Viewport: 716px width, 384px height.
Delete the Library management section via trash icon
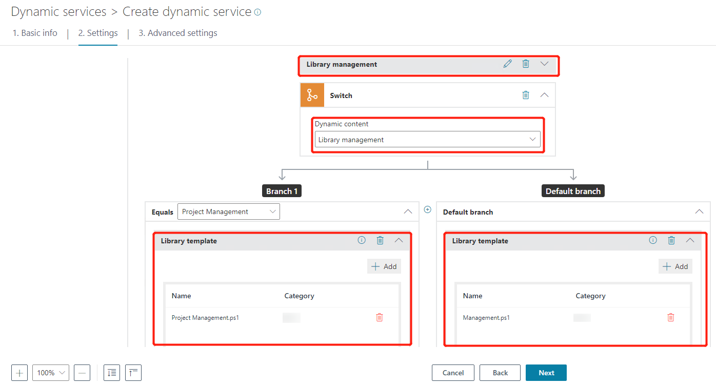coord(526,64)
